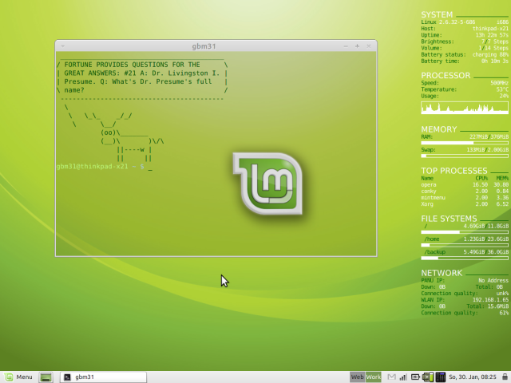Click the 'Temperature:' processor reading

click(465, 89)
